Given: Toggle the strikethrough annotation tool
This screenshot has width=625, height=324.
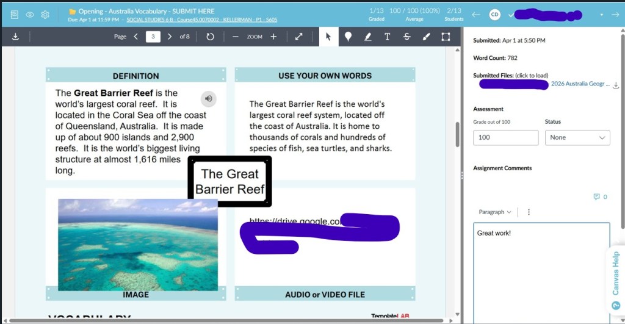Looking at the screenshot, I should pyautogui.click(x=407, y=37).
